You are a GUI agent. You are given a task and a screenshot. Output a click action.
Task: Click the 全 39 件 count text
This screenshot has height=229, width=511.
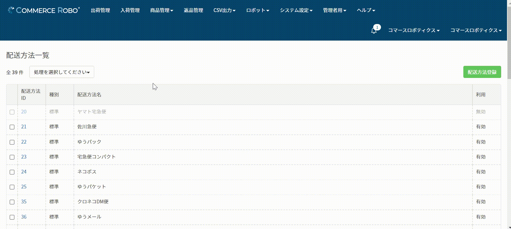tap(15, 72)
